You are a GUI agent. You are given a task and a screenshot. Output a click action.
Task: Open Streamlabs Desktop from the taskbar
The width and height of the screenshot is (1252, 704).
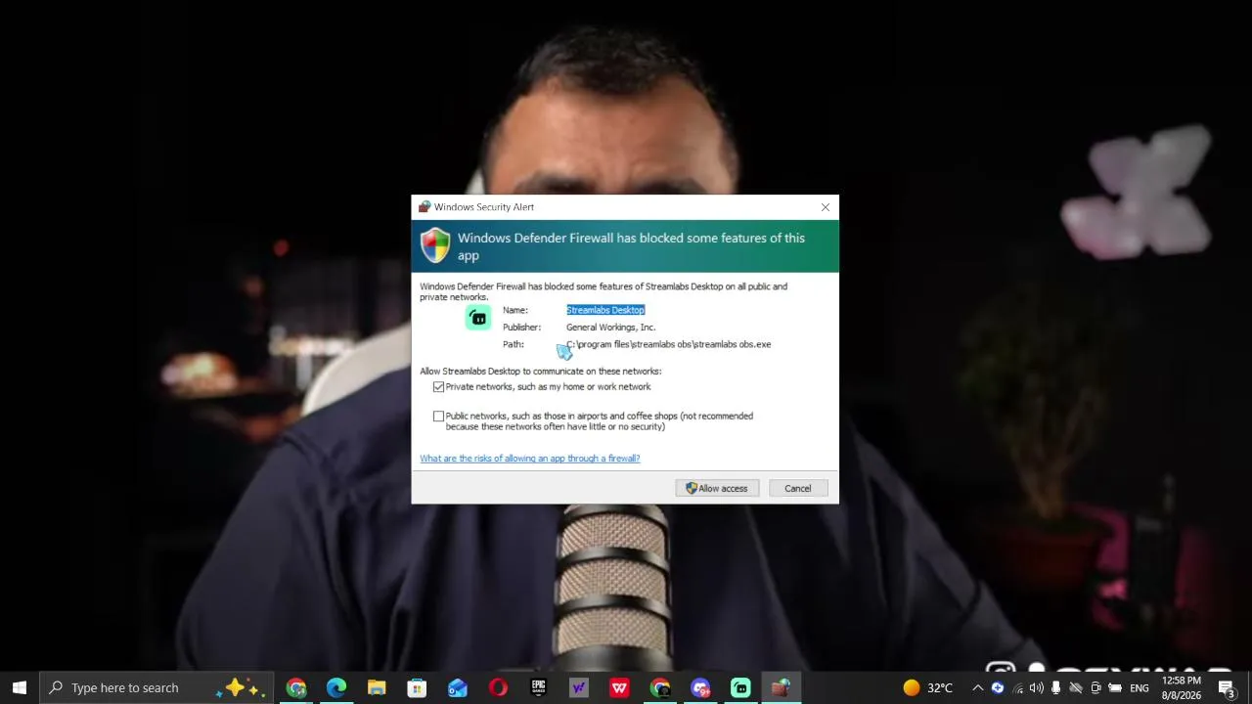point(740,687)
